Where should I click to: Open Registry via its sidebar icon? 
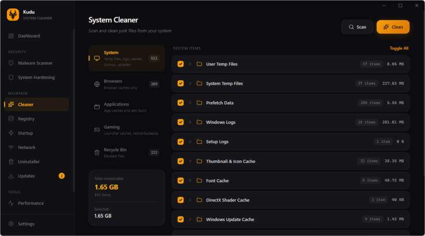pyautogui.click(x=11, y=119)
